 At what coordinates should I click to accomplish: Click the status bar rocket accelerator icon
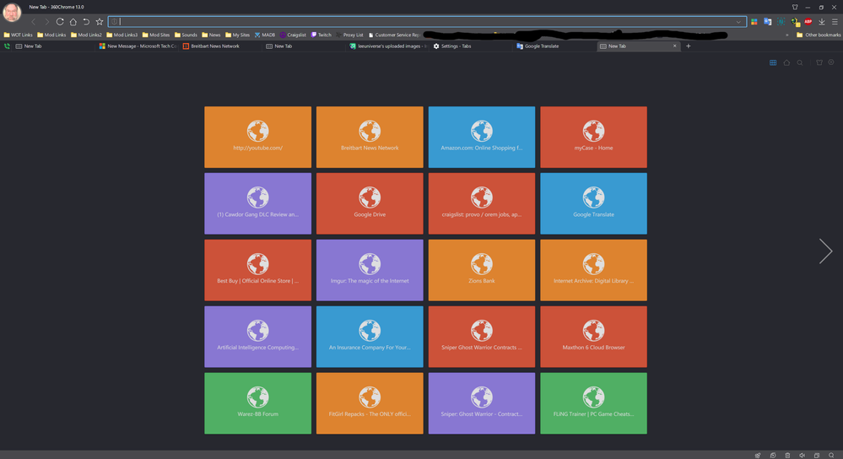point(758,456)
